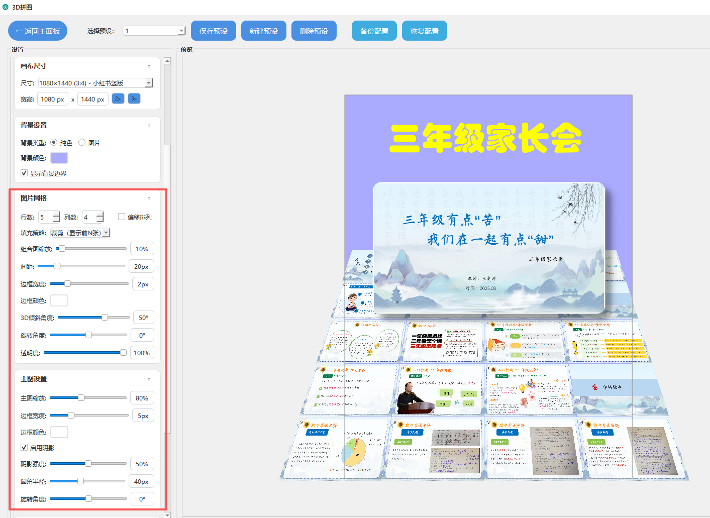The height and width of the screenshot is (518, 710).
Task: Disable the 启用阴影 shadow checkbox
Action: tap(24, 447)
